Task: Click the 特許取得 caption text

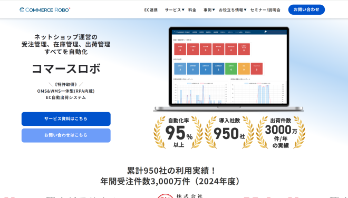Action: [x=66, y=84]
